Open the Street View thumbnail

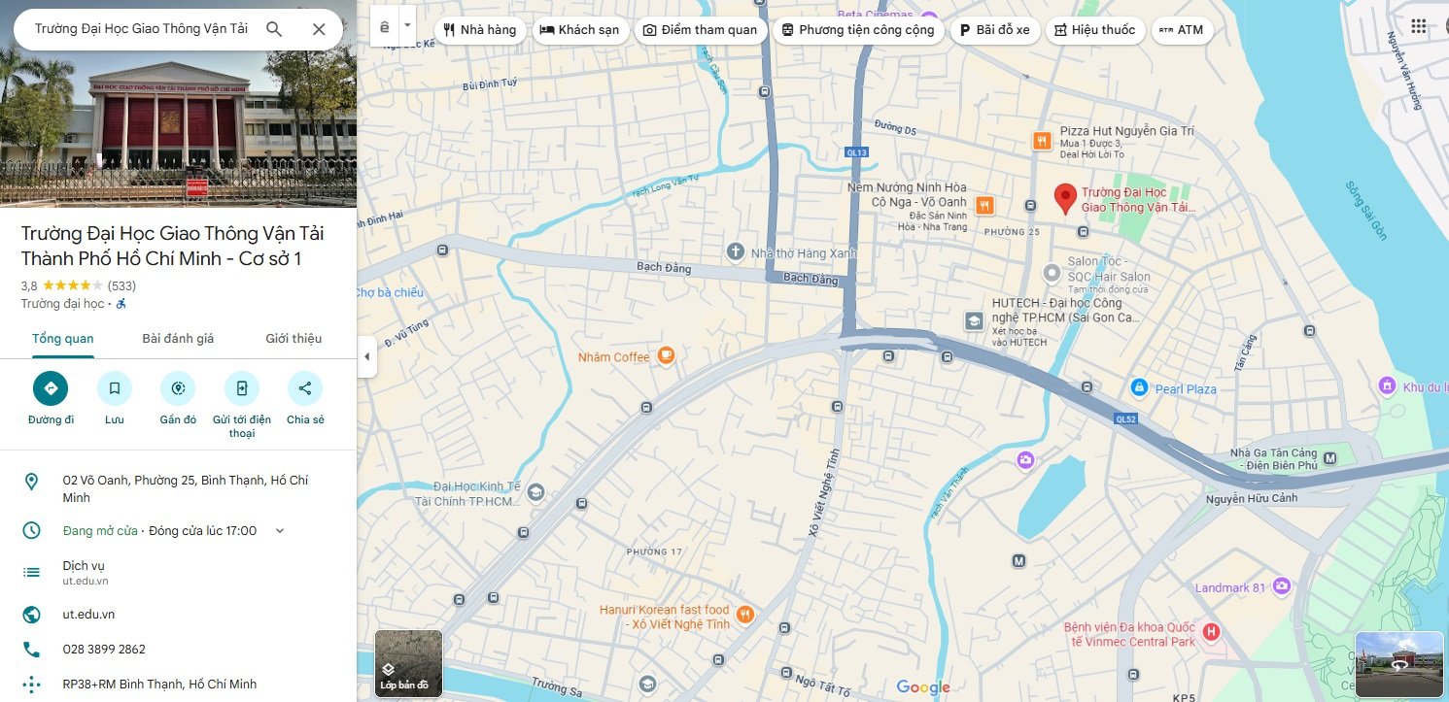(1398, 665)
